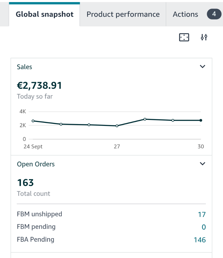Screen dimensions: 223x258
Task: Select the 27 September chart data point
Action: click(x=117, y=126)
